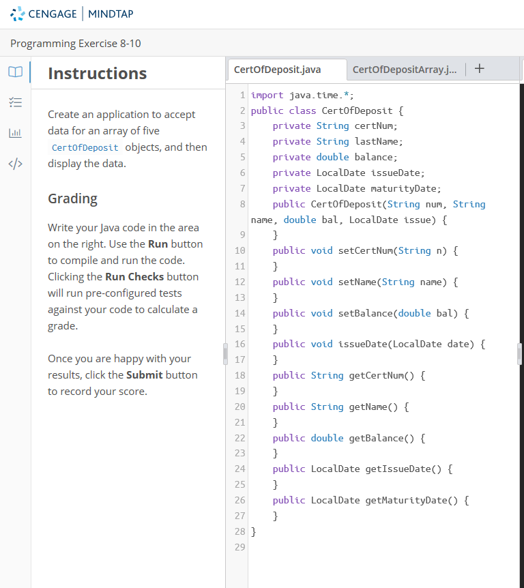This screenshot has height=588, width=524.
Task: Click the CertOfDeposit constructor declaration on line 8
Action: [379, 205]
